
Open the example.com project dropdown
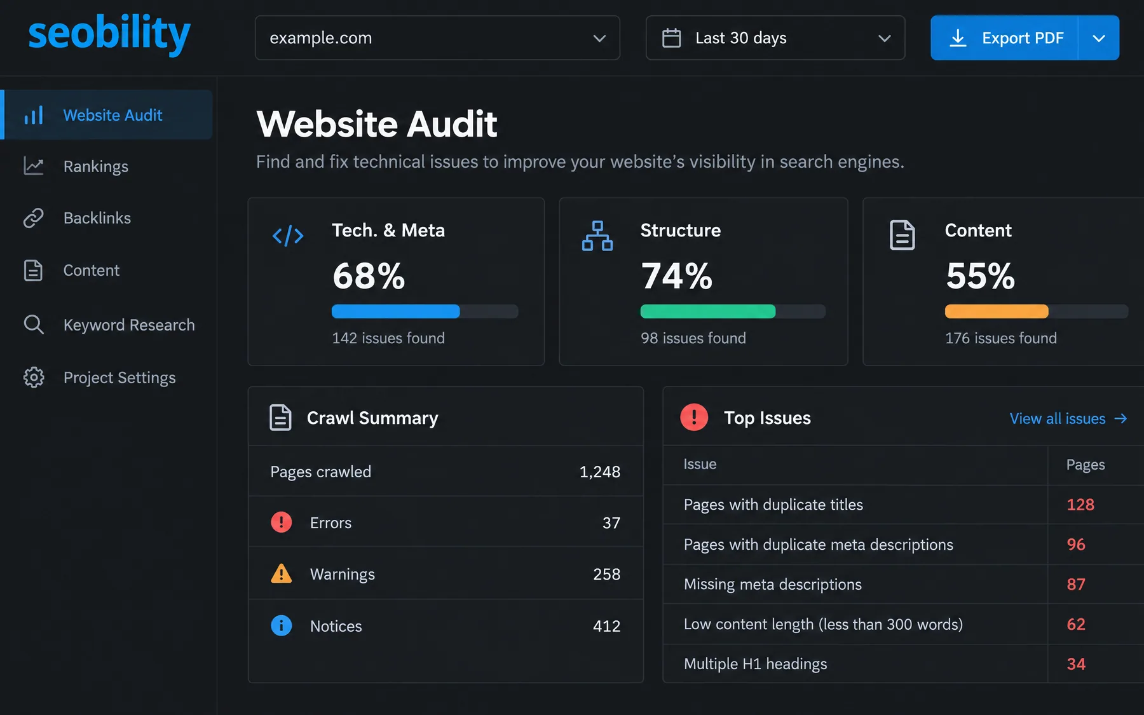(x=437, y=38)
